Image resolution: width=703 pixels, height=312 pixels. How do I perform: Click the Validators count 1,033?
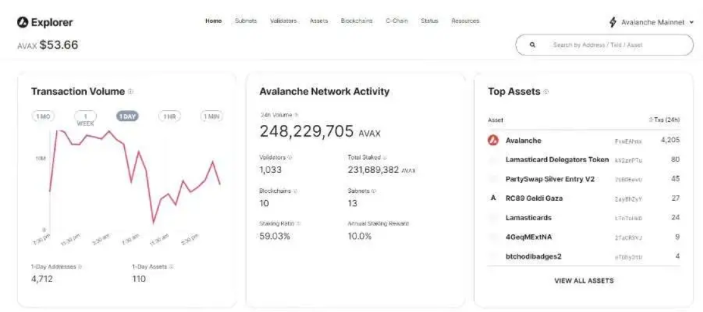point(270,170)
